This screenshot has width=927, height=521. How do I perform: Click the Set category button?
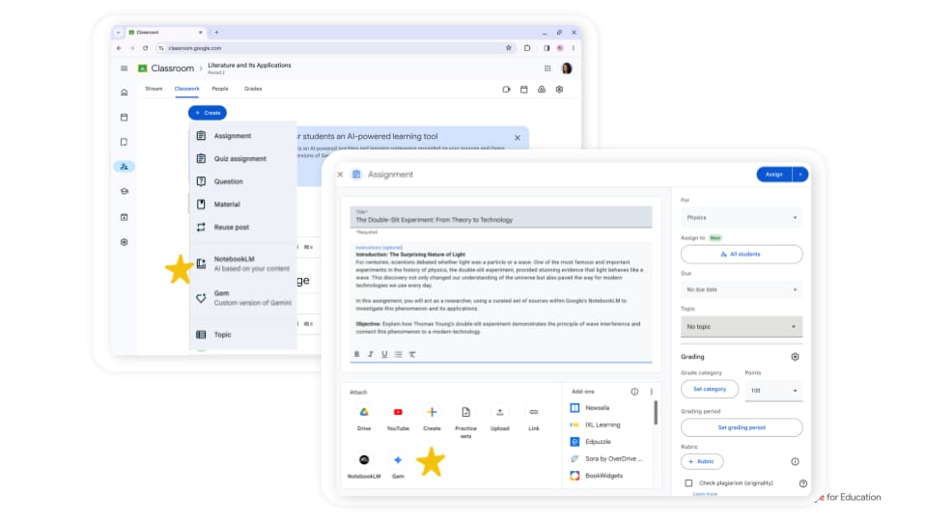click(x=710, y=389)
